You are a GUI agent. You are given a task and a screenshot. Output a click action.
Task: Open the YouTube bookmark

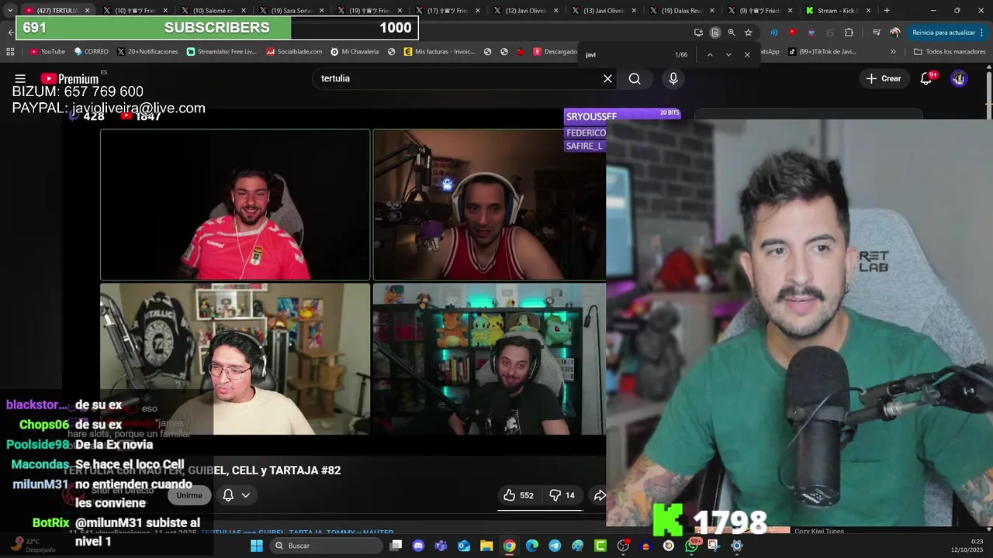tap(47, 52)
